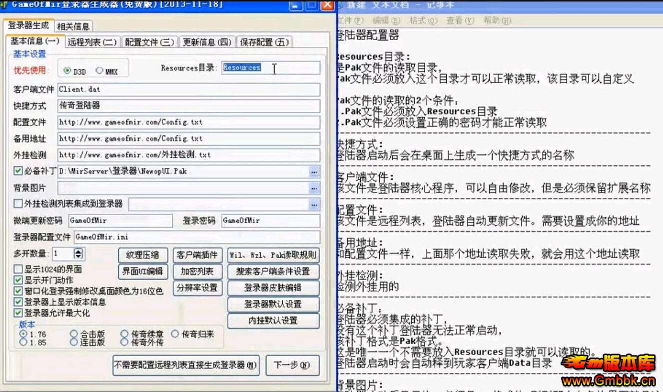Viewport: 663px width, 392px height.
Task: Open the 相关信息 tab
Action: click(73, 26)
